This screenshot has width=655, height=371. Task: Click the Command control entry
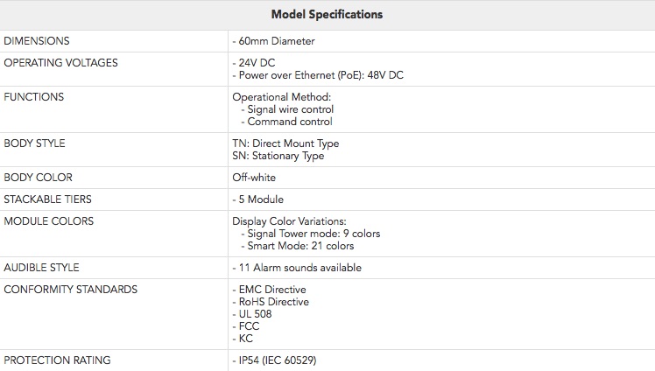pyautogui.click(x=286, y=122)
